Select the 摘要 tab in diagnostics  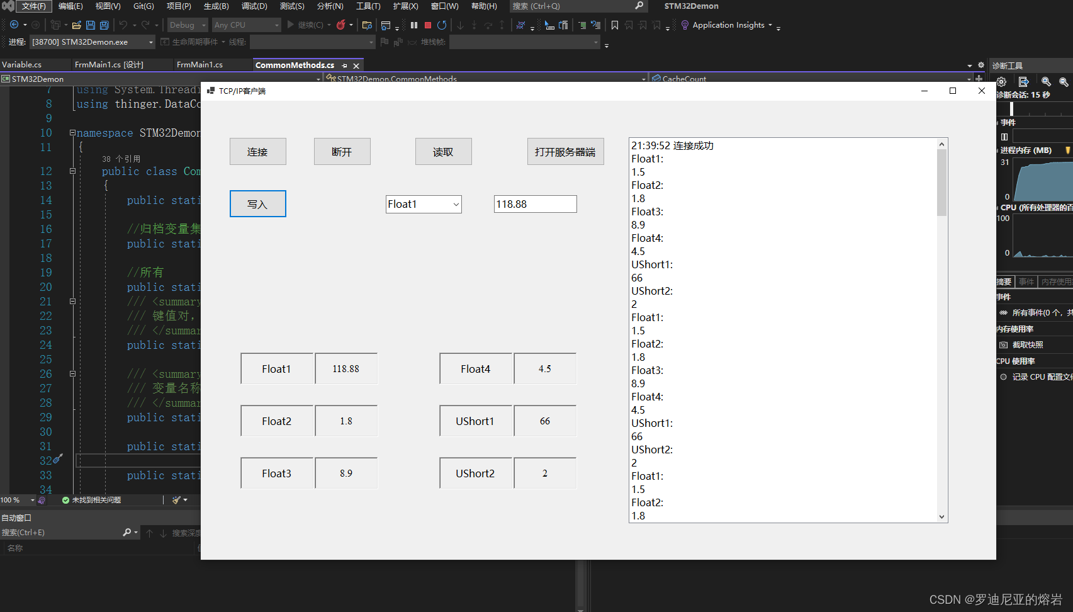pyautogui.click(x=1004, y=282)
